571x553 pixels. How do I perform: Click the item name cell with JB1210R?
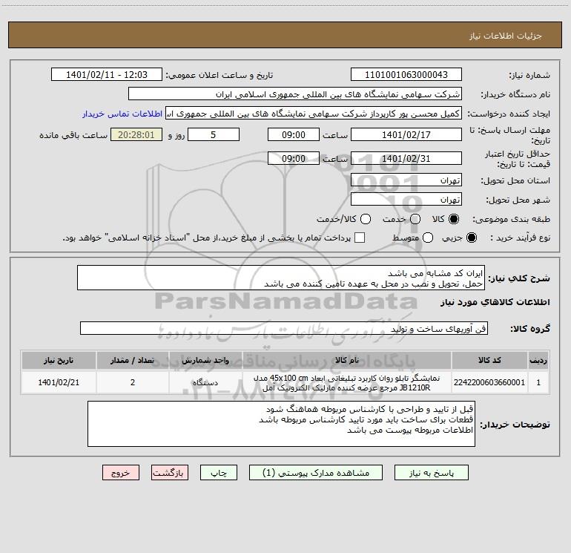pos(347,382)
